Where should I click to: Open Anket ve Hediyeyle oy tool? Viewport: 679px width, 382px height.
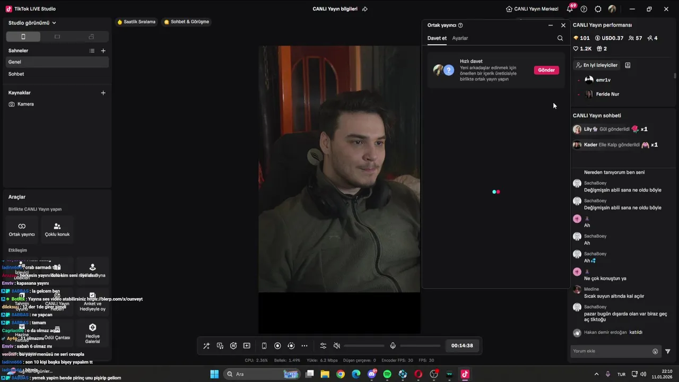coord(92,302)
